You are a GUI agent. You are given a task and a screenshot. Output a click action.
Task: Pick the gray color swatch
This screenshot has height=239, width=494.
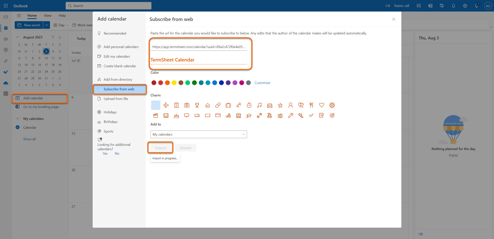tap(248, 83)
